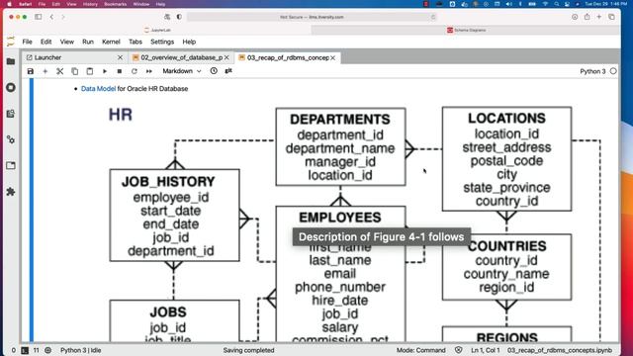The image size is (633, 356).
Task: Open running terminals and kernels sidebar
Action: click(x=11, y=88)
